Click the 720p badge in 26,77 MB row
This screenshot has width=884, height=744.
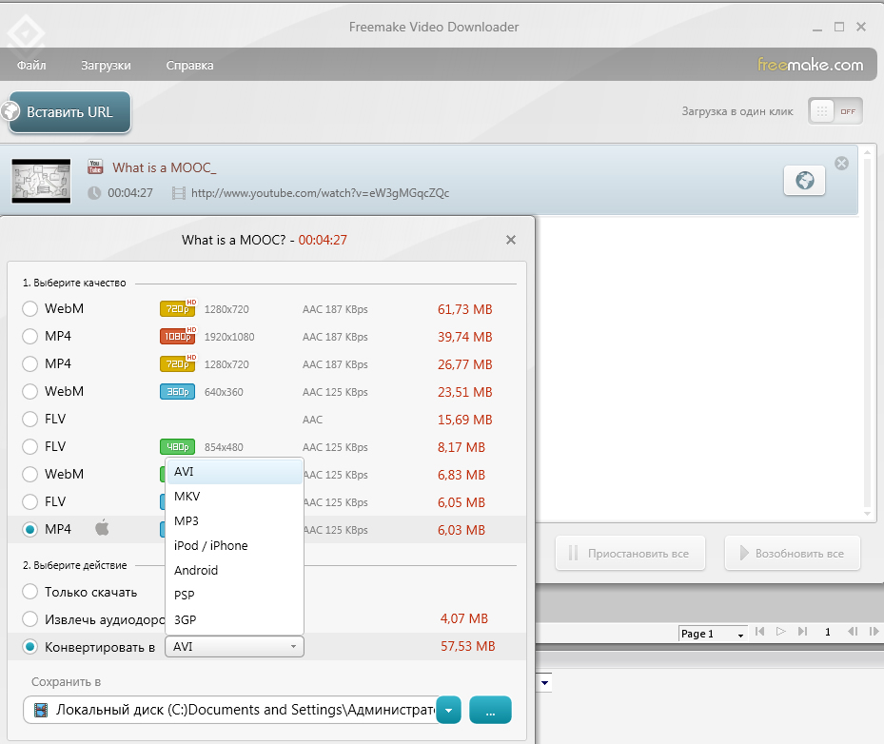tap(178, 363)
